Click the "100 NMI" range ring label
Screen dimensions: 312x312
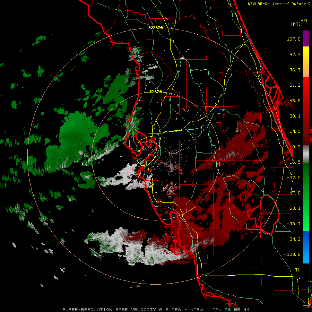click(156, 27)
